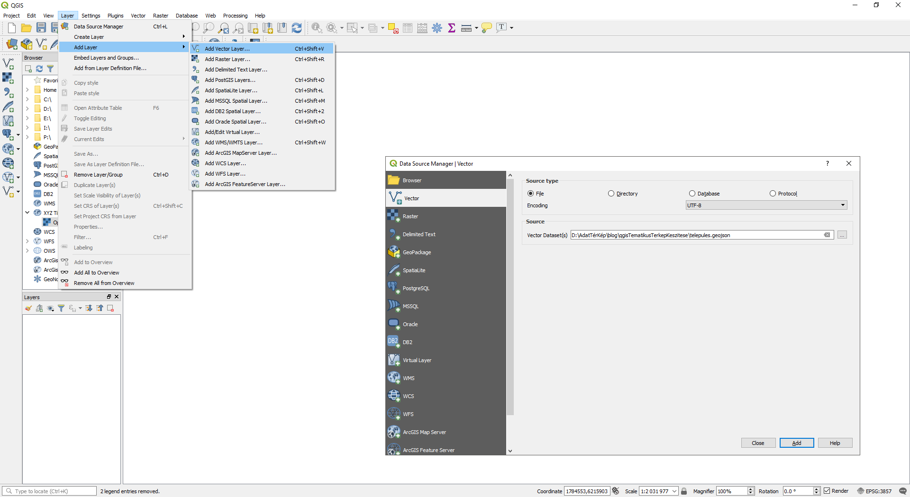Select the File source type radio

tap(531, 194)
